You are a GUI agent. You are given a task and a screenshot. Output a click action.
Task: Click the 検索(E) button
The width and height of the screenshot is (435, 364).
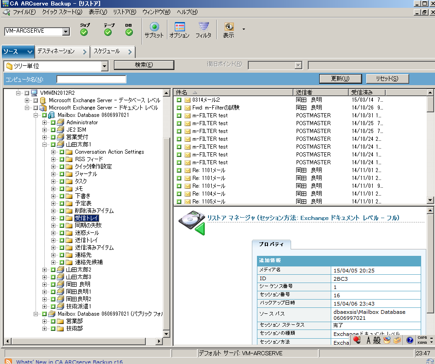pos(144,65)
